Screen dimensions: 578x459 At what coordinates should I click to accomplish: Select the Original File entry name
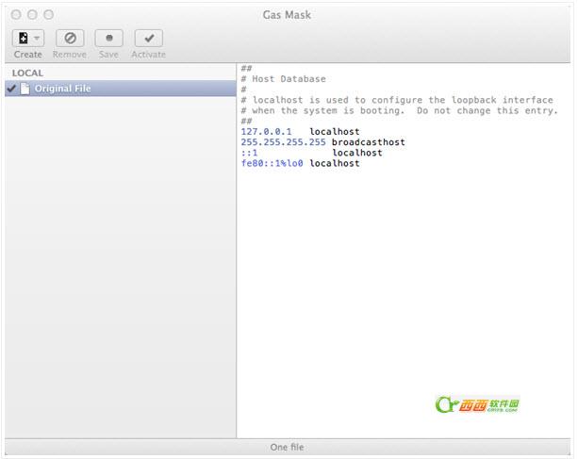pyautogui.click(x=63, y=89)
